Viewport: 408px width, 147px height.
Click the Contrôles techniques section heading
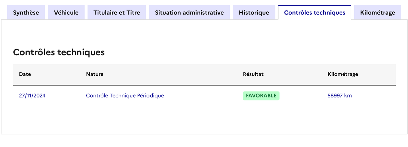pyautogui.click(x=58, y=52)
